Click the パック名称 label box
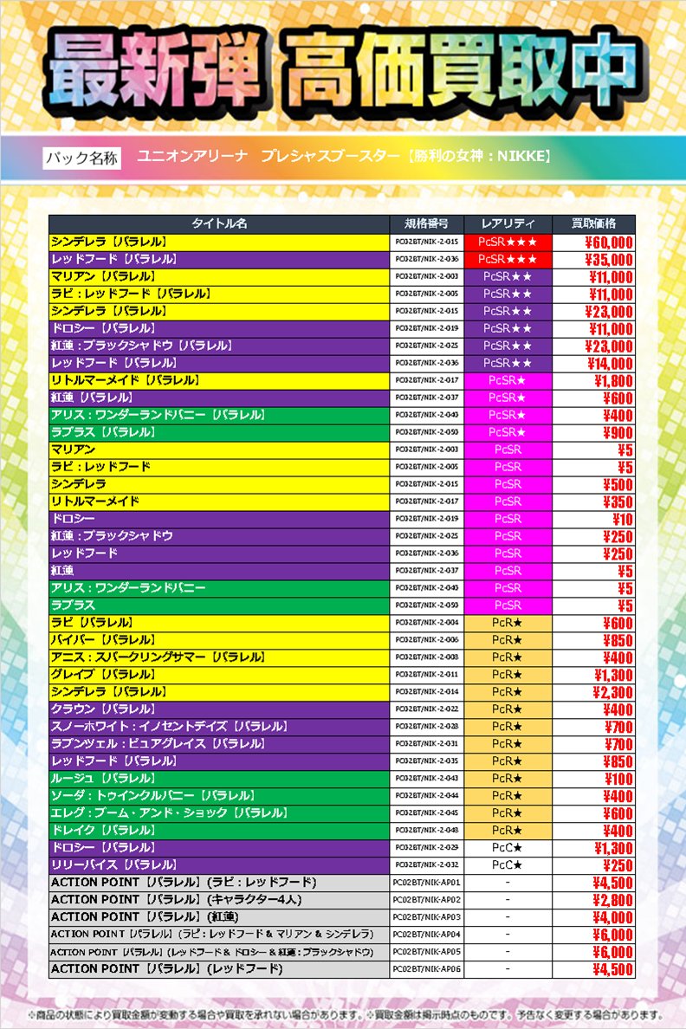 [82, 158]
